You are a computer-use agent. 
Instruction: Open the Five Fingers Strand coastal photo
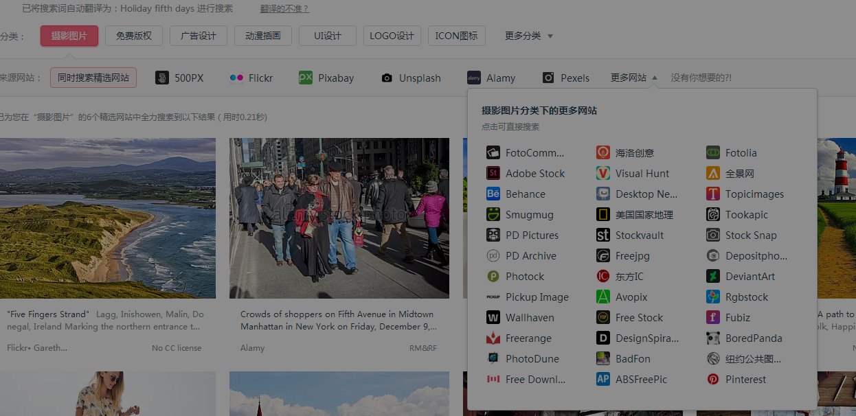coord(108,218)
